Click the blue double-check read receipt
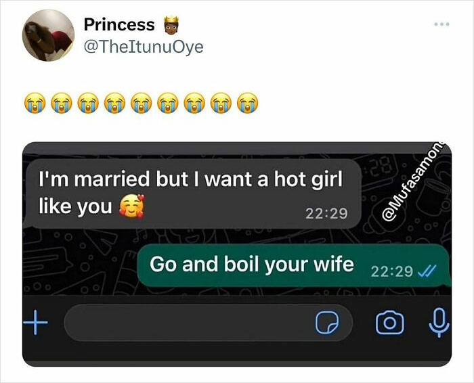The image size is (474, 383). coord(427,271)
